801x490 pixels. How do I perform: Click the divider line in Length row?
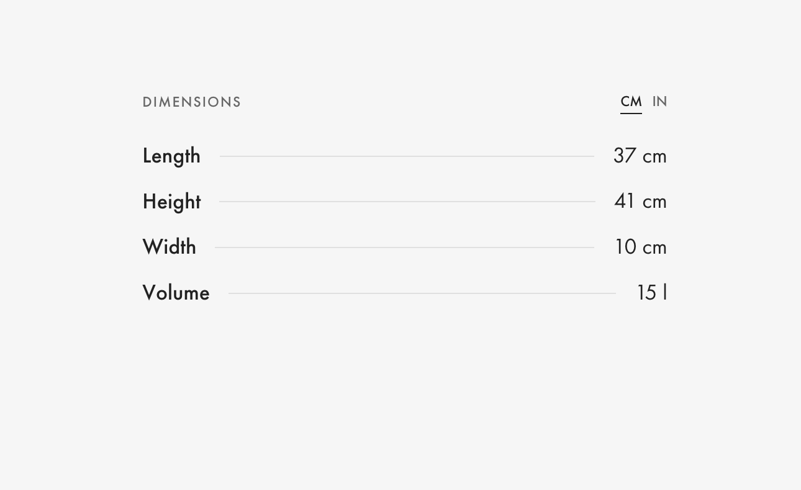[407, 156]
